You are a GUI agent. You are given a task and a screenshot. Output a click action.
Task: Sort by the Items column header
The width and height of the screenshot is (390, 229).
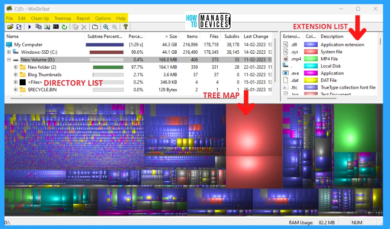[x=189, y=37]
